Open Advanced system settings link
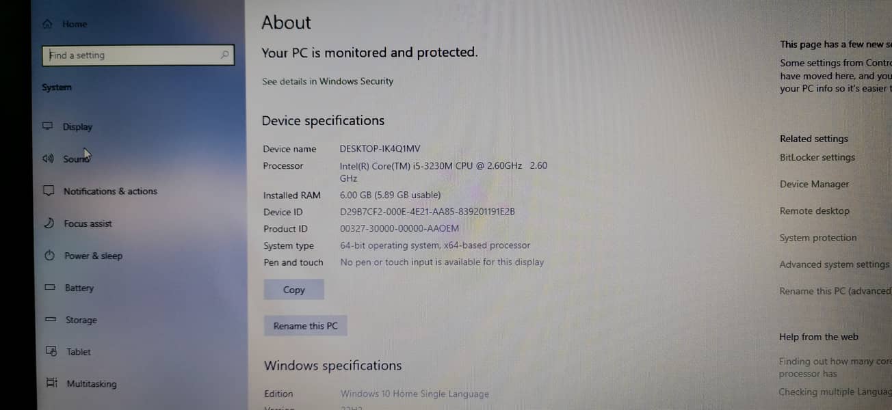 pos(835,264)
